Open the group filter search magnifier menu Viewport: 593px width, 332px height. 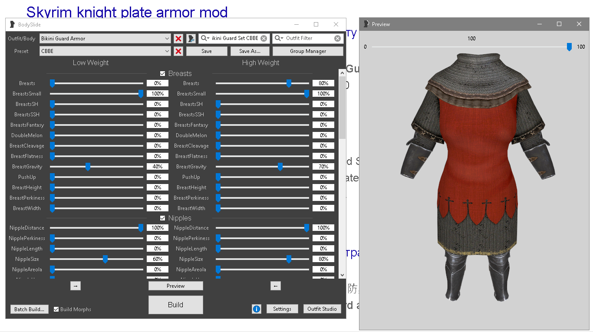tap(205, 38)
